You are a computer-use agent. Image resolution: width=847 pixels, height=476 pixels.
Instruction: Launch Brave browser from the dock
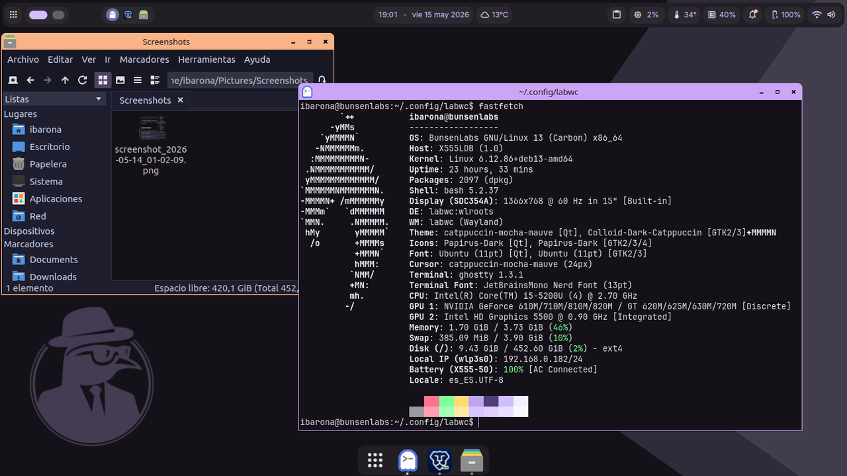tap(439, 461)
